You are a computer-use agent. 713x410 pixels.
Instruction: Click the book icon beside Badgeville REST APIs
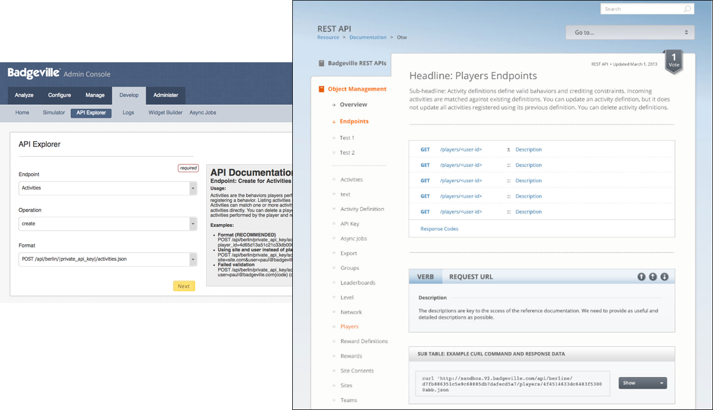(321, 63)
